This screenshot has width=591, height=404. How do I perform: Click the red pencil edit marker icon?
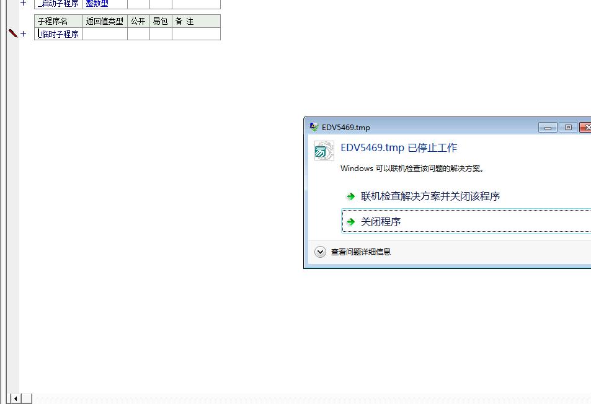[13, 33]
